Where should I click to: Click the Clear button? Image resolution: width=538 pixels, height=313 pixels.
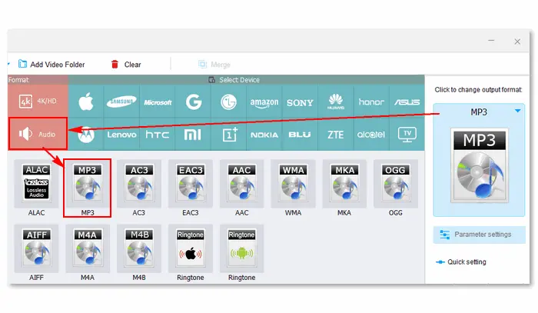125,64
